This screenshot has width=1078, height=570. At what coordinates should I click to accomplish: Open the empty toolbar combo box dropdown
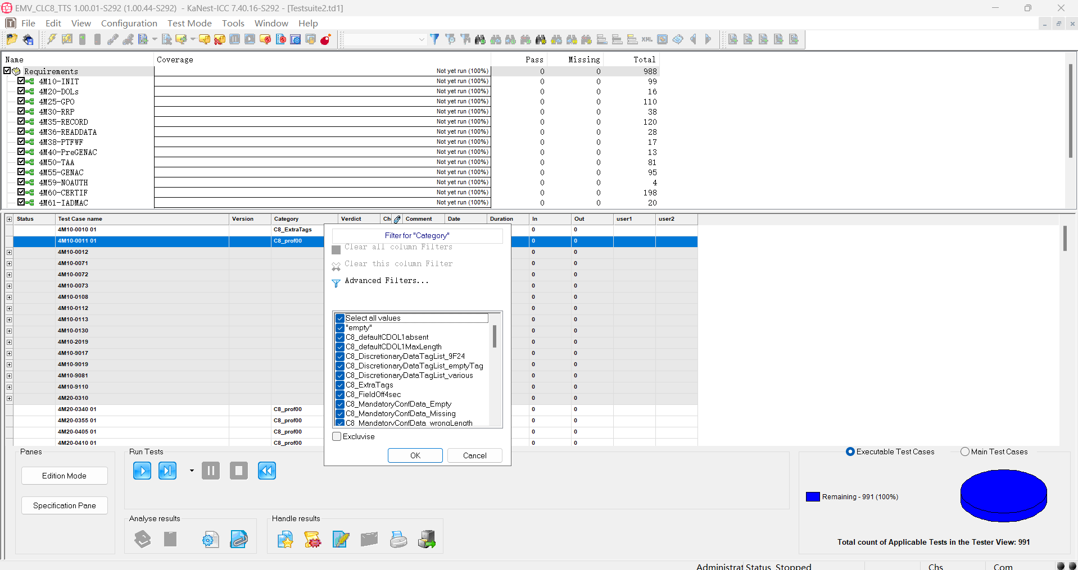422,39
